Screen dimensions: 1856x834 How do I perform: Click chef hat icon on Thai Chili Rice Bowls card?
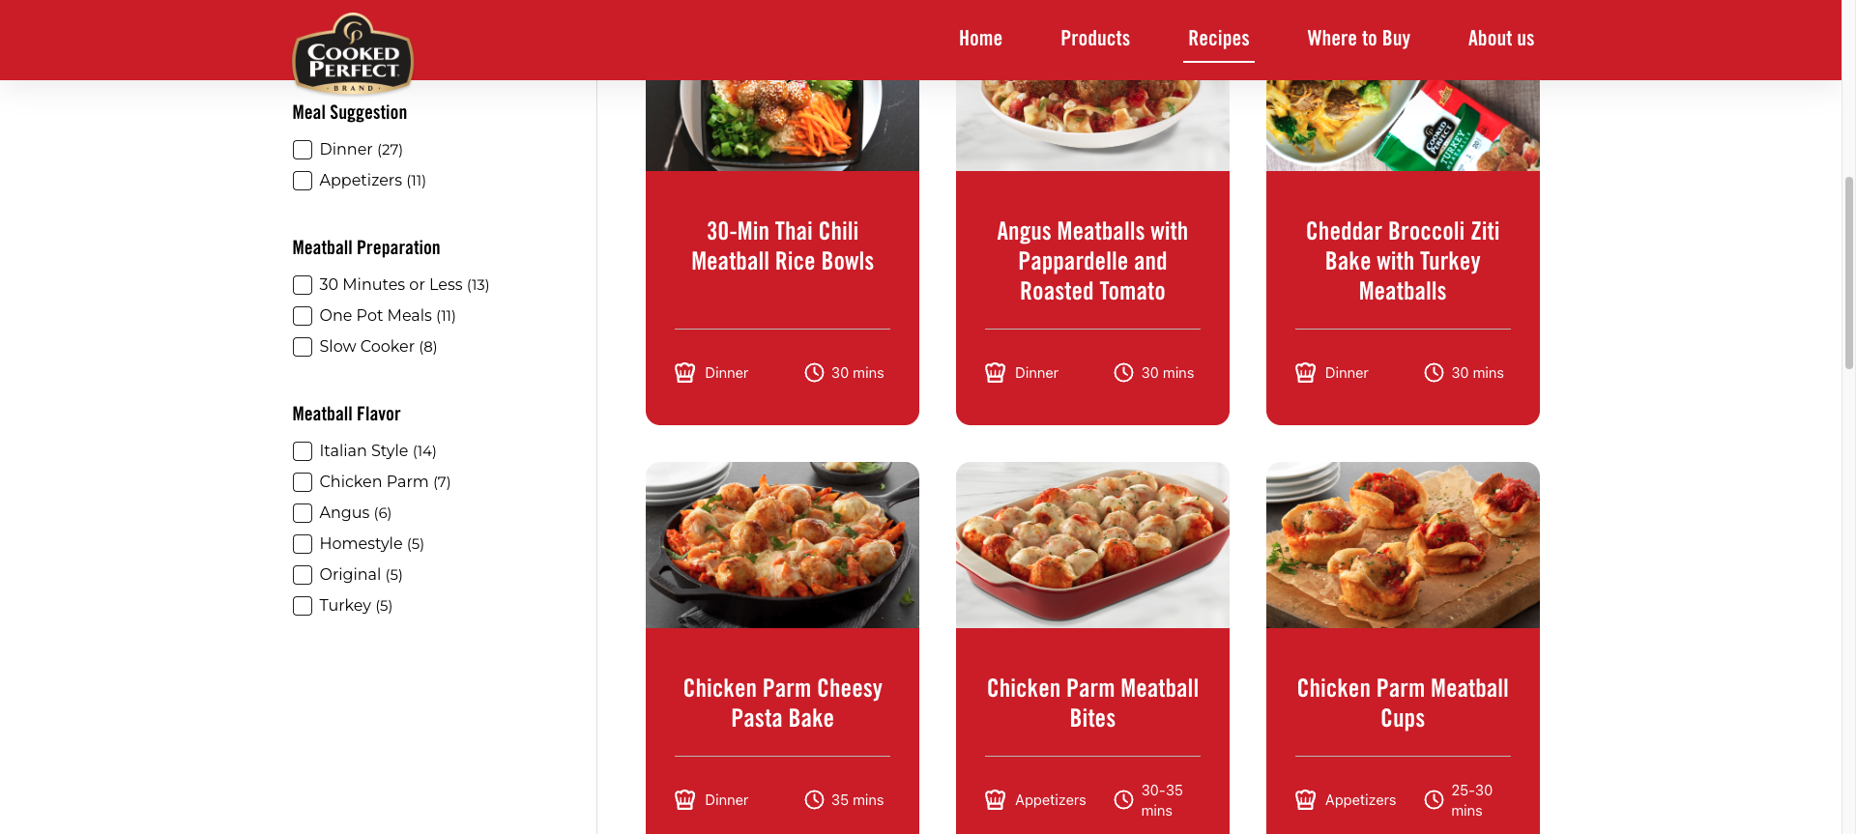click(684, 372)
